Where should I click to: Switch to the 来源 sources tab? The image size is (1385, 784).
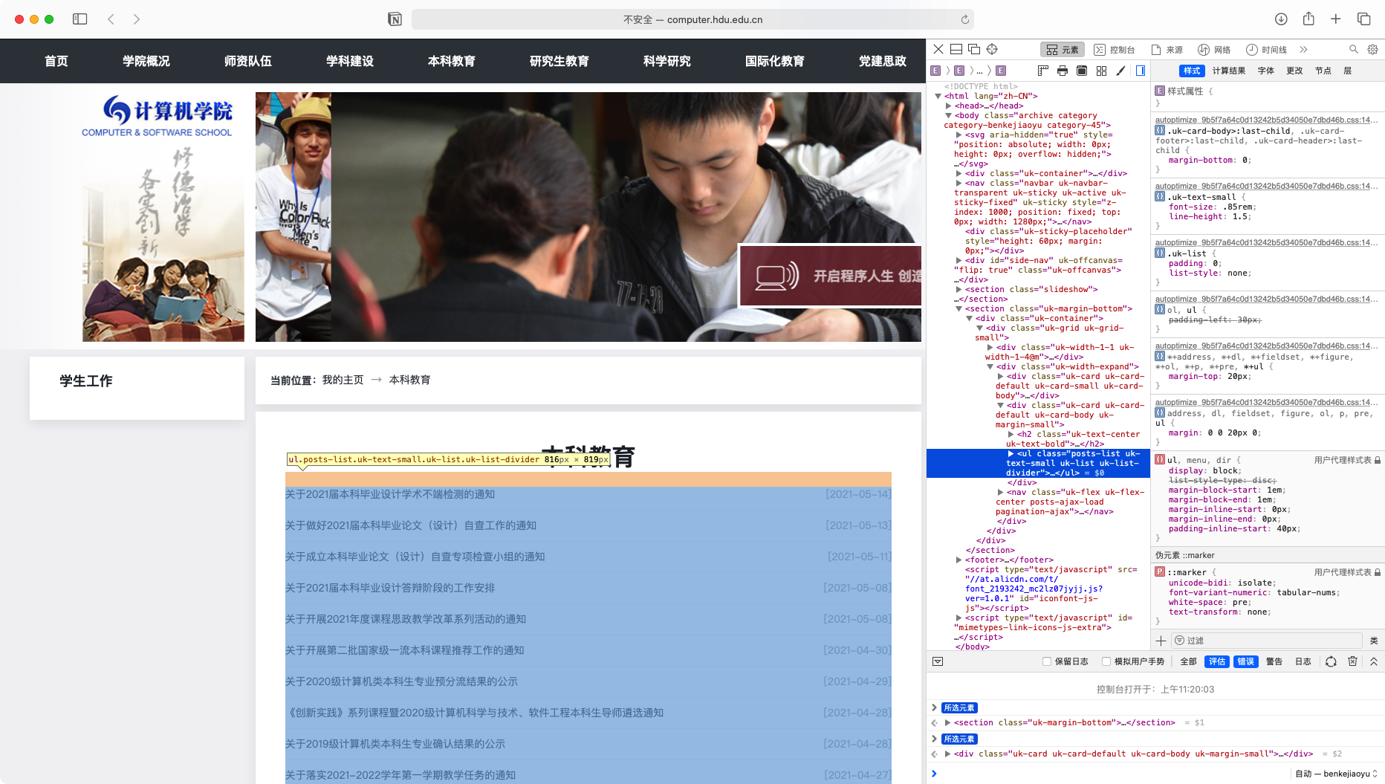(x=1167, y=50)
